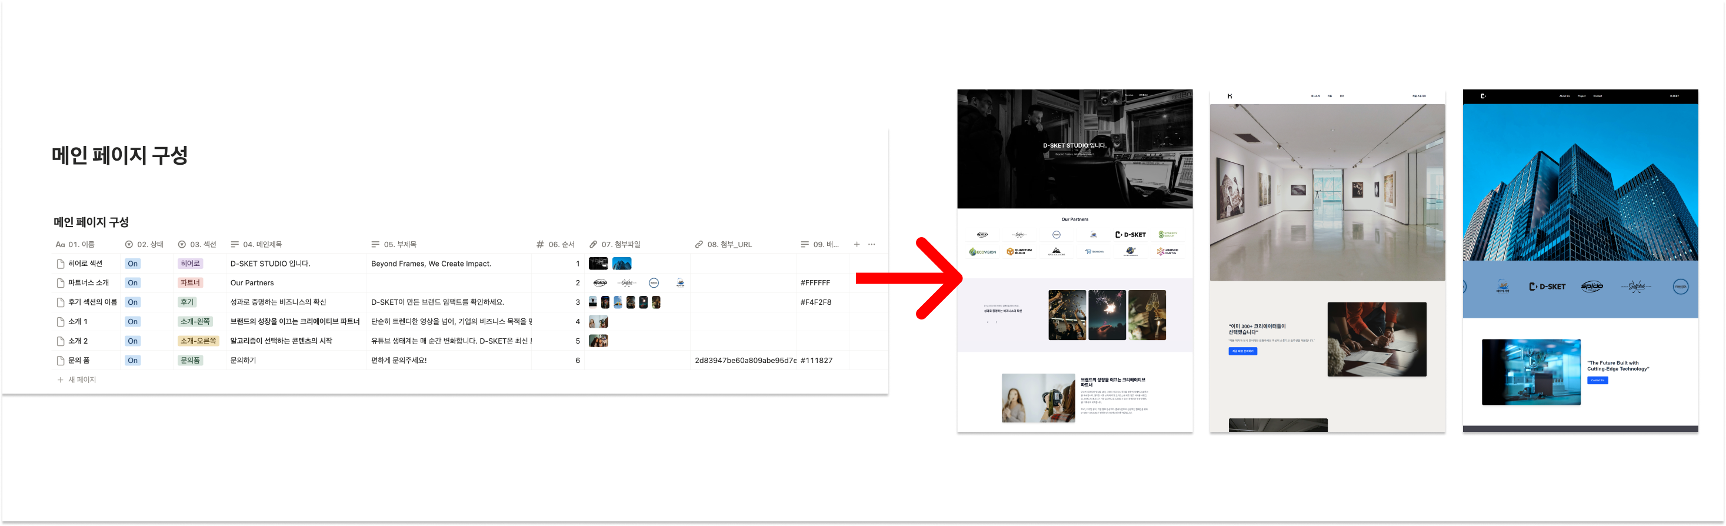This screenshot has height=526, width=1726.
Task: Click page icon of 후기 섹션의 이름 row
Action: tap(61, 303)
